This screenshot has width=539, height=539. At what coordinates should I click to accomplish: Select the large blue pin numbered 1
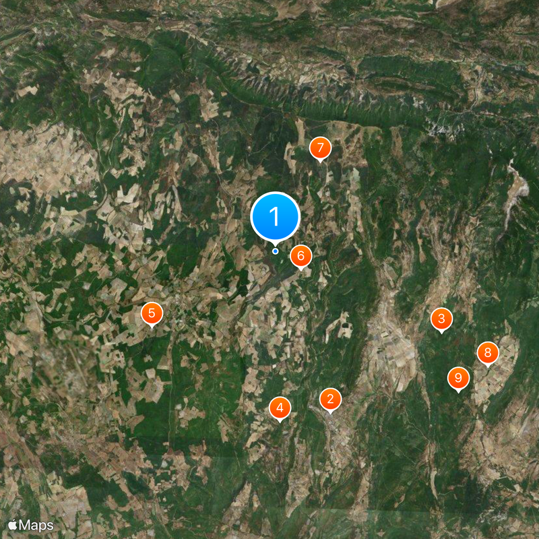pyautogui.click(x=275, y=216)
